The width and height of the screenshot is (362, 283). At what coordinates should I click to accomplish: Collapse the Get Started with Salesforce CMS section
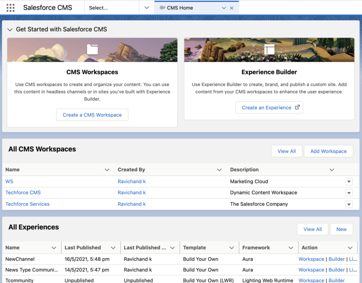pos(10,30)
